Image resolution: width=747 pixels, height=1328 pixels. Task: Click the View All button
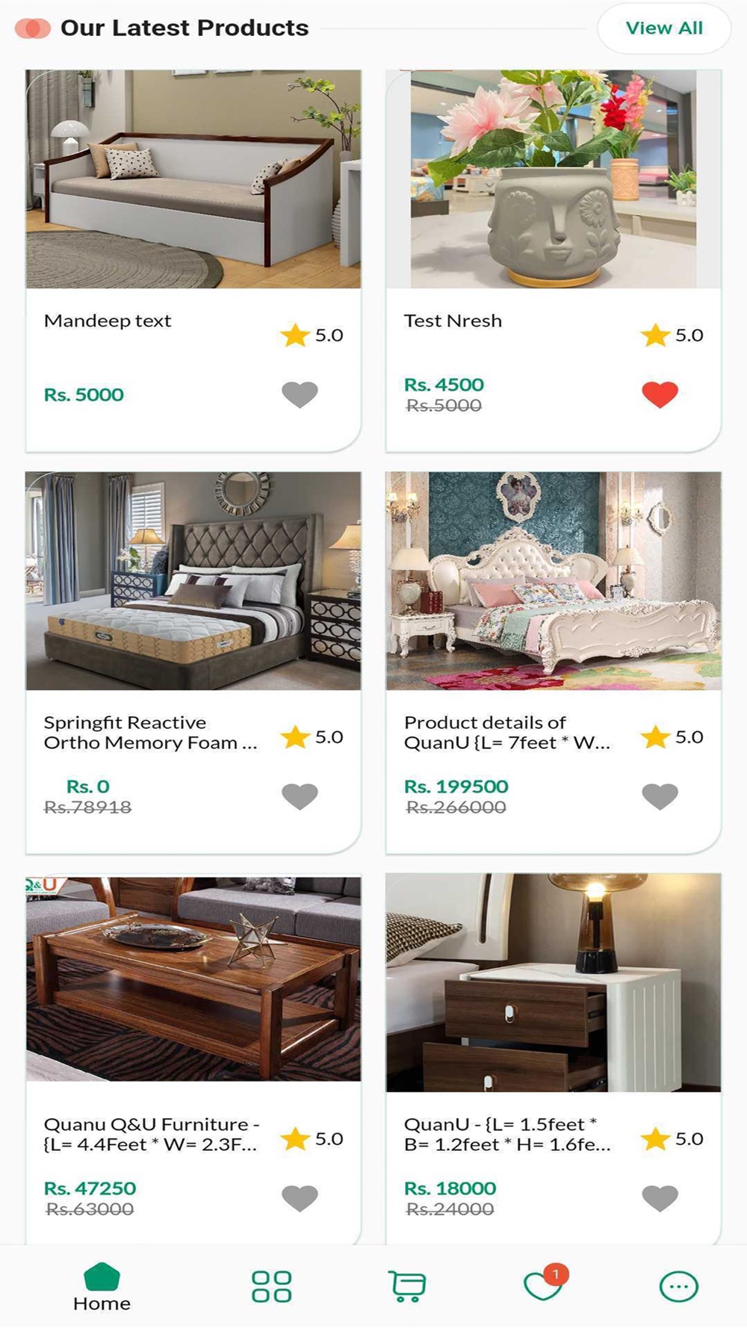664,28
